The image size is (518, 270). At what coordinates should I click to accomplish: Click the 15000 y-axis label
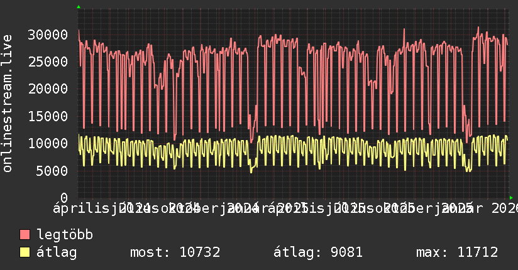tap(49, 116)
